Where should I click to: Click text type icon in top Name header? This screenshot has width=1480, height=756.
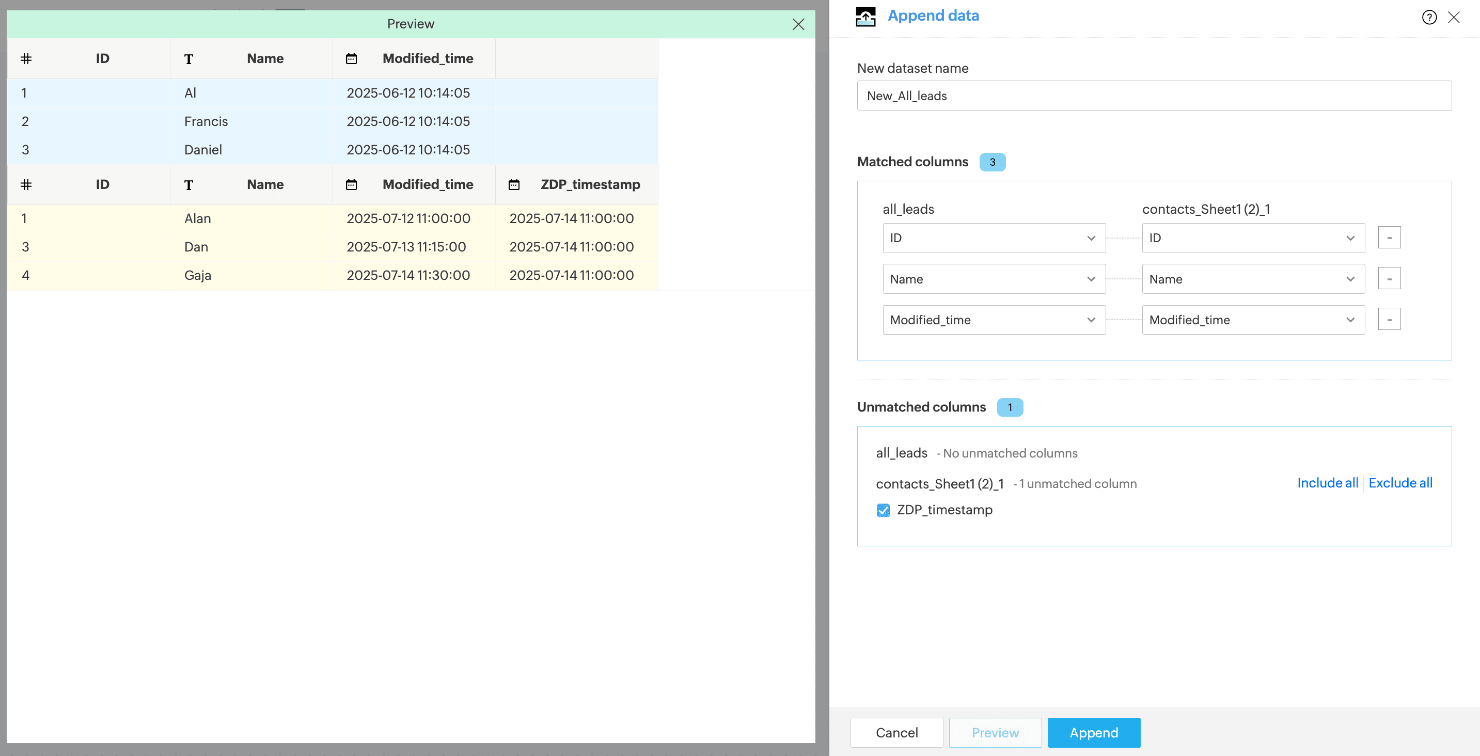click(x=188, y=58)
